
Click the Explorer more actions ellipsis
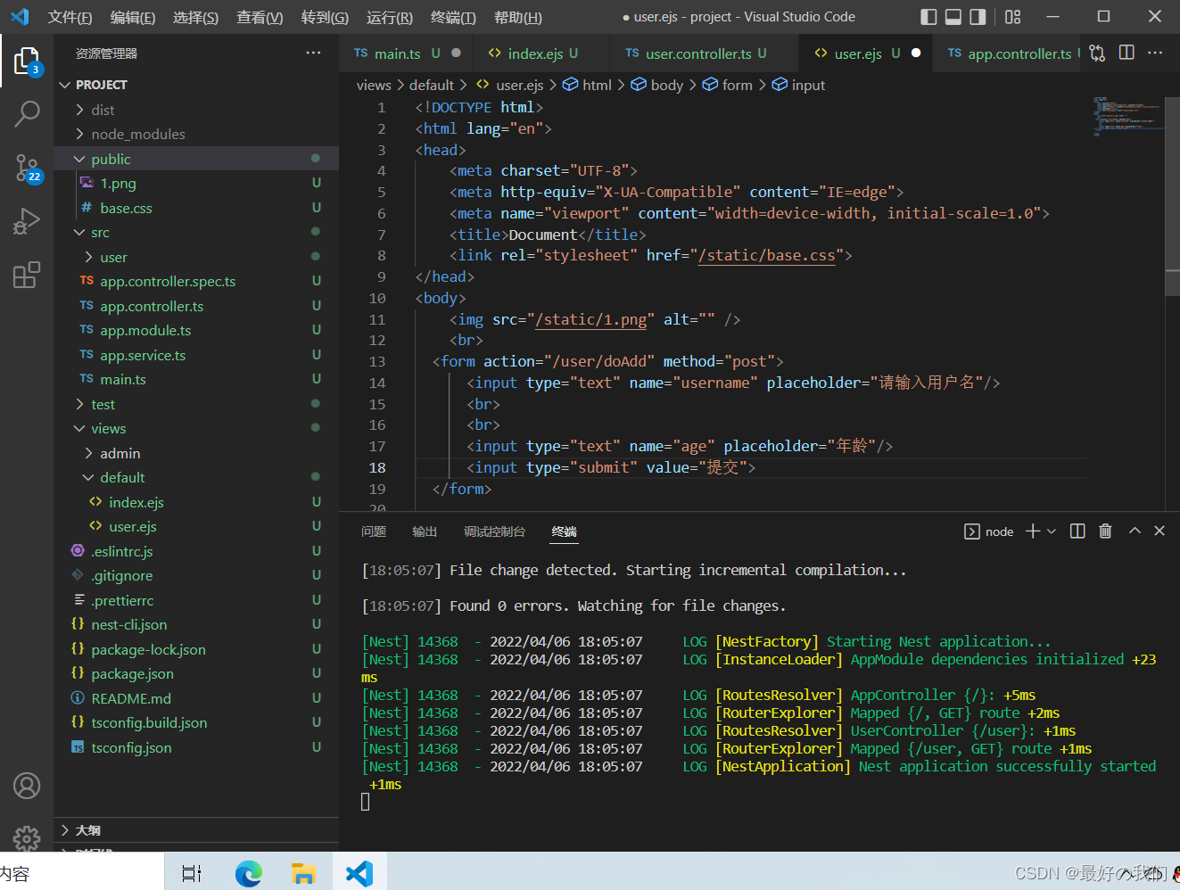click(x=313, y=54)
